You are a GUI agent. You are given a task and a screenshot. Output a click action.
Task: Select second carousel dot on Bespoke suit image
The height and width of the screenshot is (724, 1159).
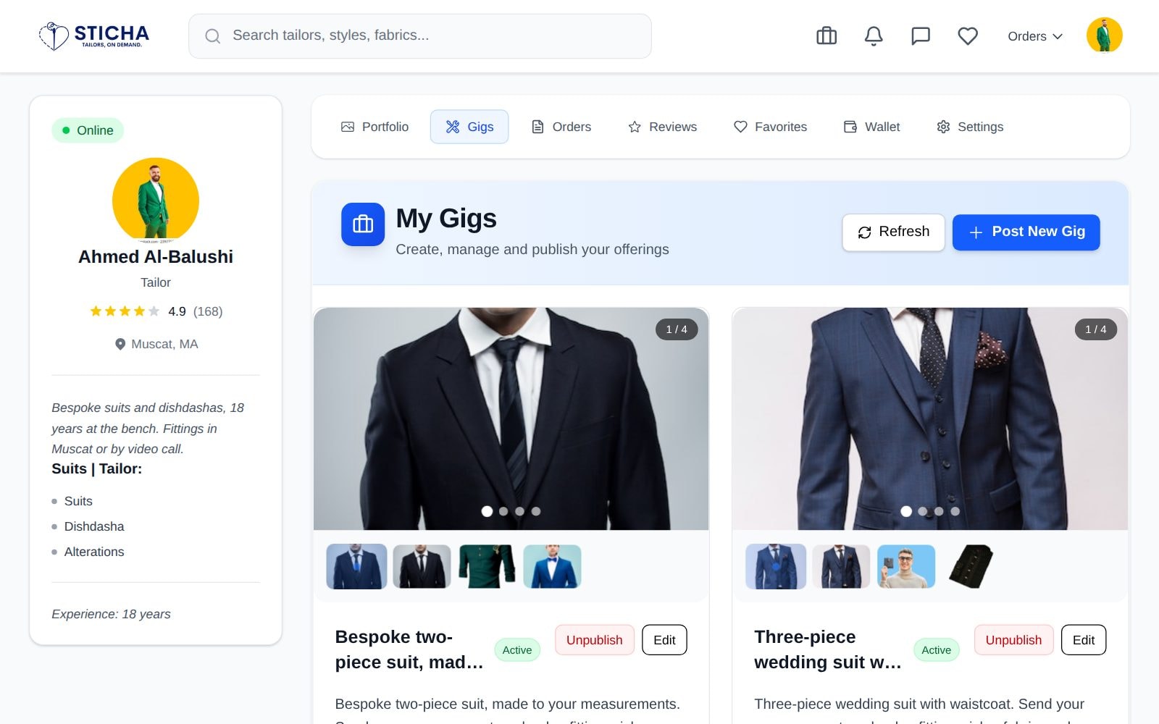[x=503, y=511]
